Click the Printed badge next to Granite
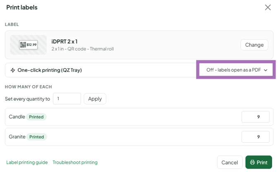 click(36, 137)
